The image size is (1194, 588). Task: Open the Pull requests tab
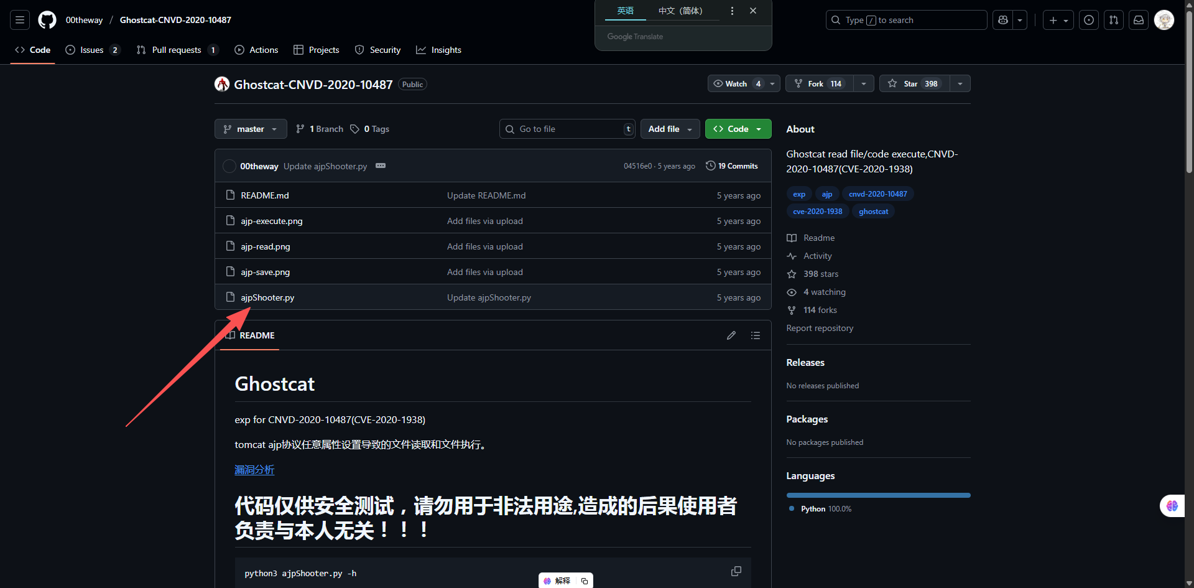pos(177,50)
